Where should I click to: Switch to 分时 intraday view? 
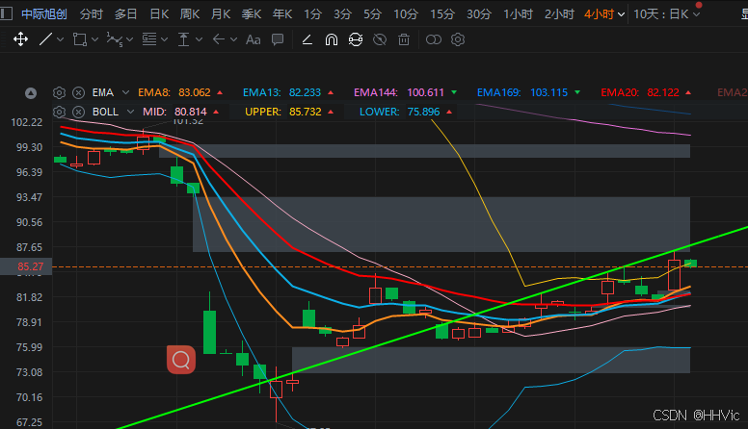pos(92,14)
